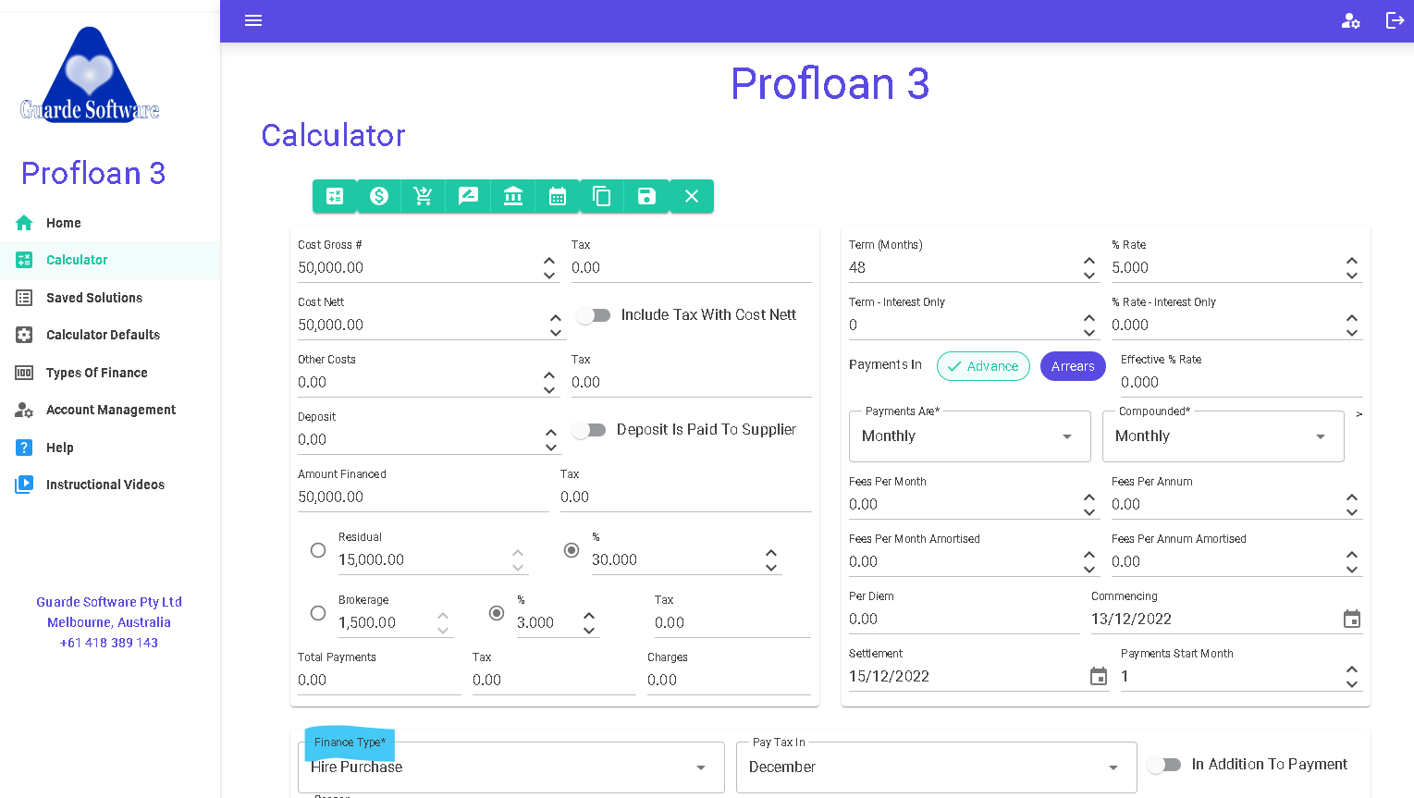Click the bank building toolbar icon

[512, 196]
